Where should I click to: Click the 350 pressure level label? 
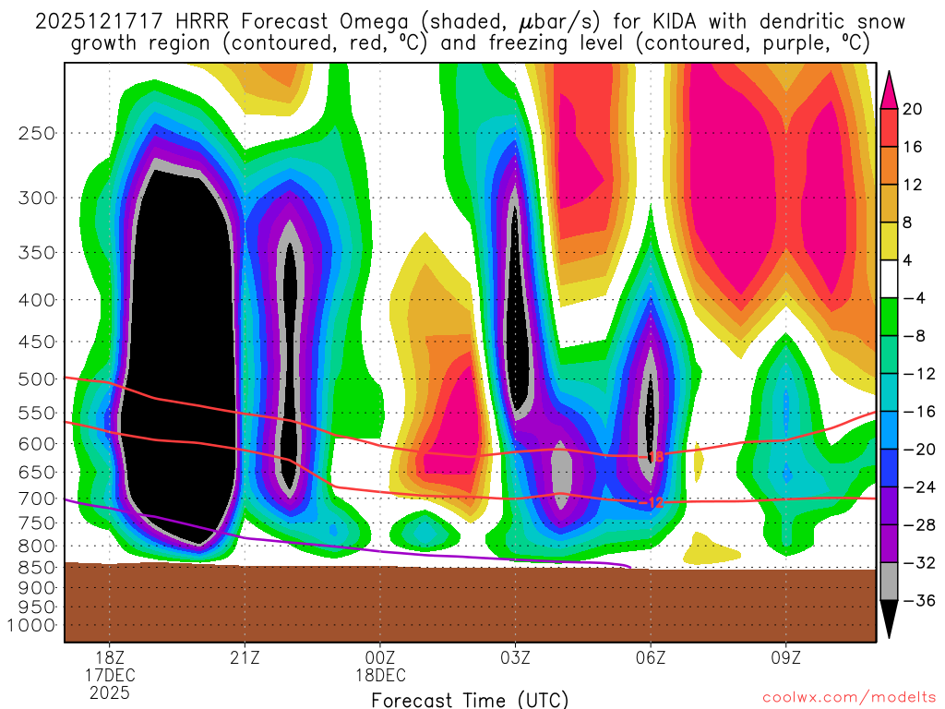[37, 253]
